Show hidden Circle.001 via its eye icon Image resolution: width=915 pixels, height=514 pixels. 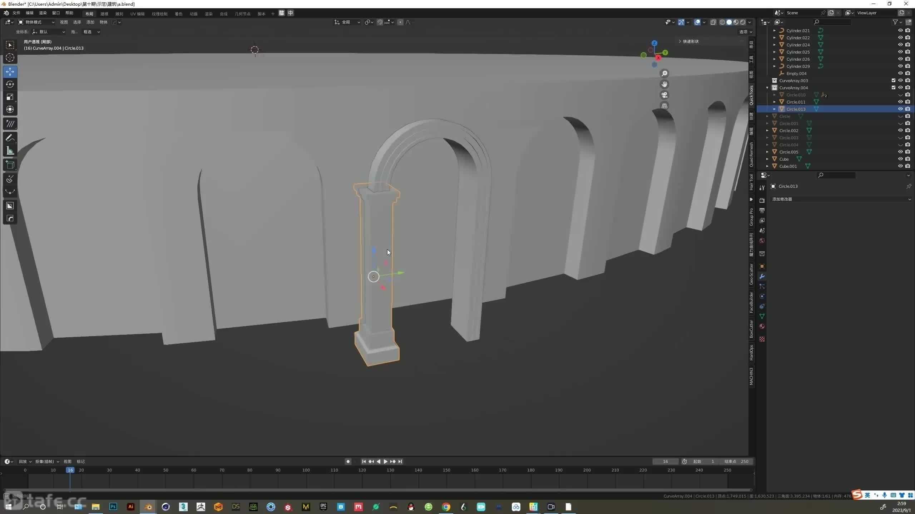point(900,124)
